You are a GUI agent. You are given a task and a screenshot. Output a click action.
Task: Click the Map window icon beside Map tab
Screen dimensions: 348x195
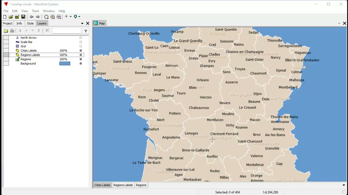(x=95, y=23)
